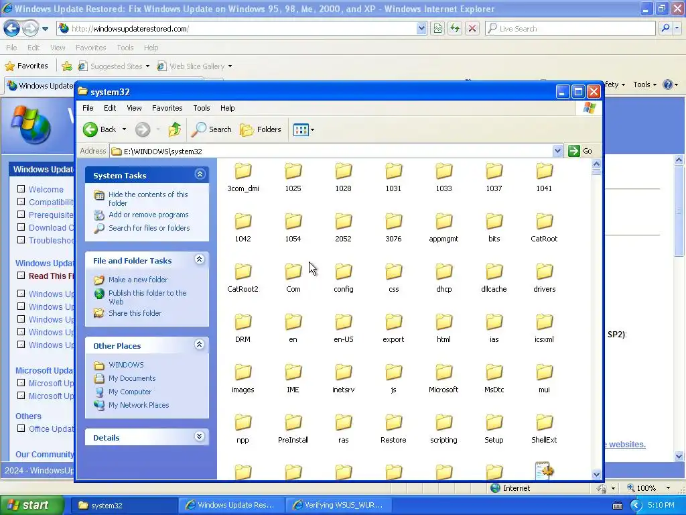Click in the Live Search input box
This screenshot has width=686, height=515.
click(571, 28)
